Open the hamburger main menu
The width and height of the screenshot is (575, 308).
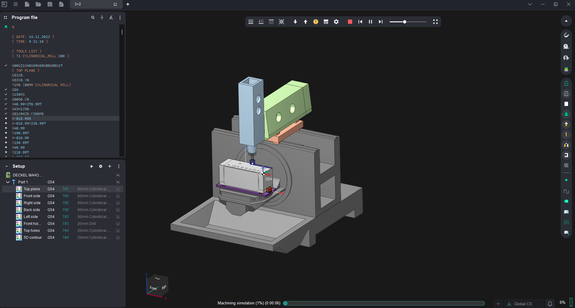point(16,4)
